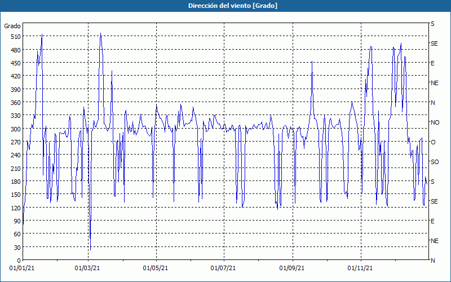Select the 300 degree axis label
Viewport: 451px width, 282px height.
pos(16,129)
